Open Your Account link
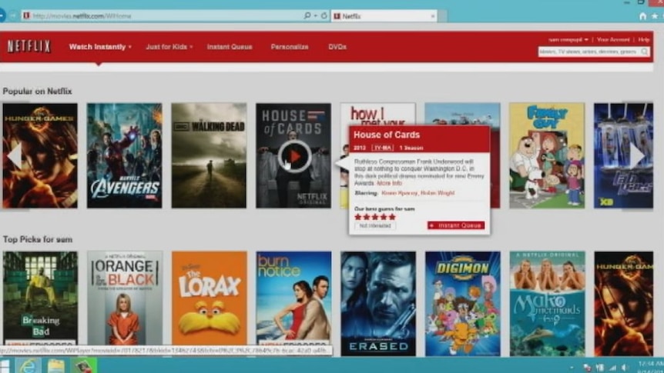The image size is (664, 373). (613, 40)
